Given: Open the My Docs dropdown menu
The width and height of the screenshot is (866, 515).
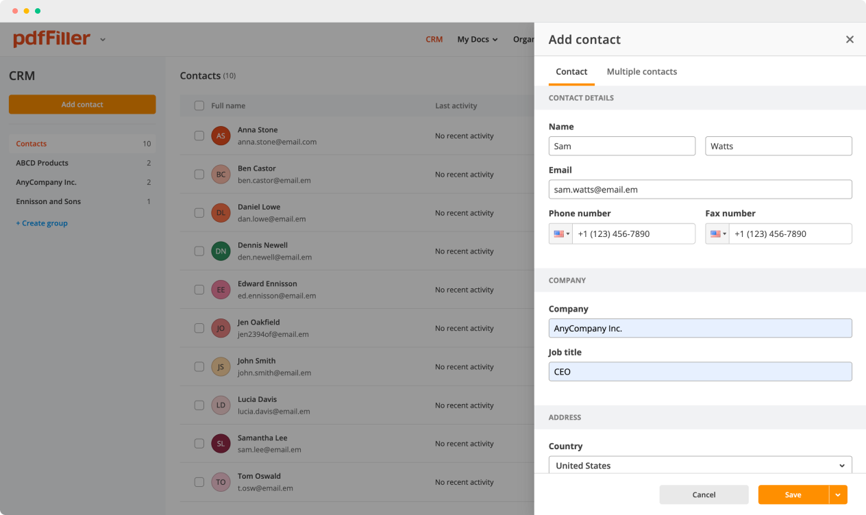Looking at the screenshot, I should click(477, 39).
